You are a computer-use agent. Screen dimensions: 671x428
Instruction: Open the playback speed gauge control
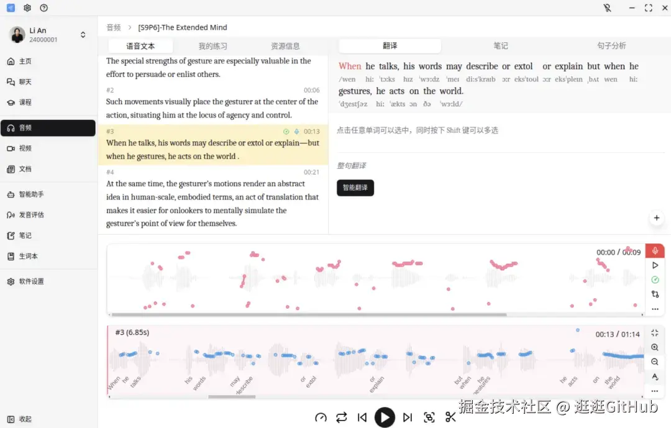point(321,418)
